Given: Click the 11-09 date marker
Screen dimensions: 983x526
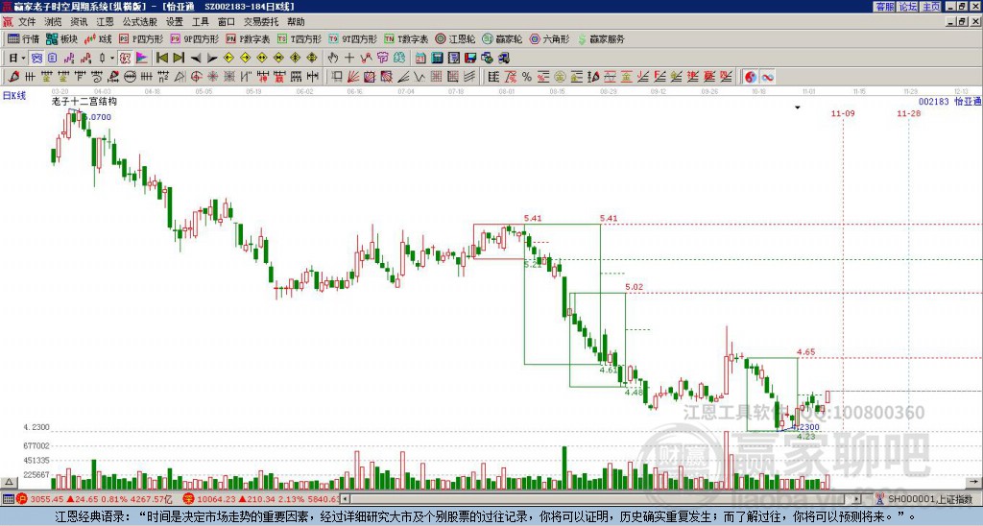Looking at the screenshot, I should pos(843,113).
